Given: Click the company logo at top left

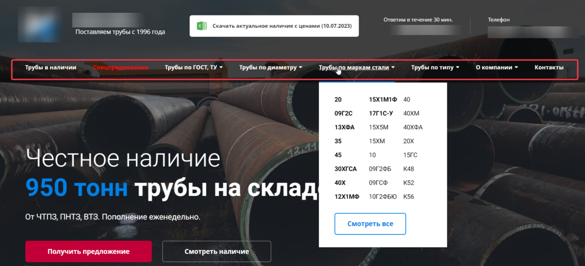Looking at the screenshot, I should [x=40, y=24].
